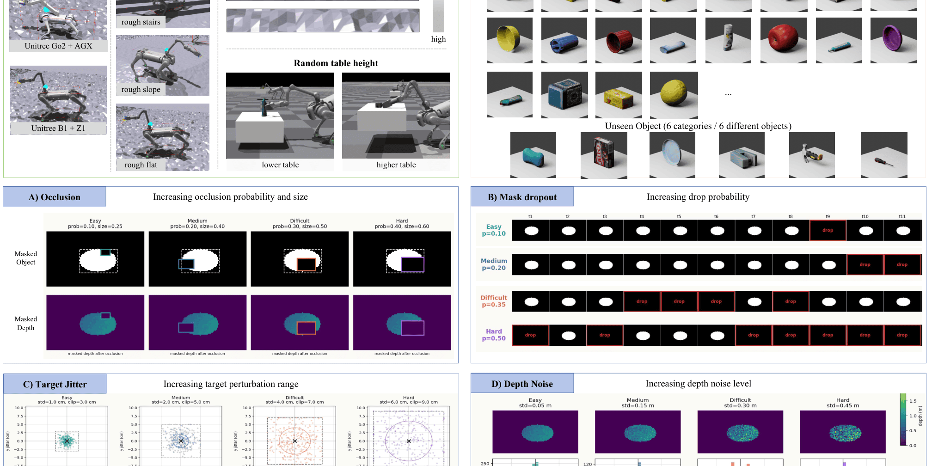Click the 'Unitree Go2 + AGX' caption
The height and width of the screenshot is (466, 932).
point(58,46)
